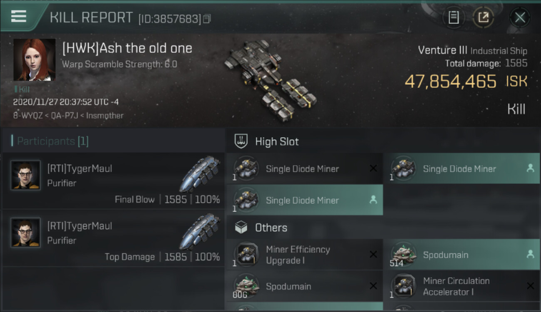Click the clipboard report icon
541x312 pixels.
tap(453, 17)
